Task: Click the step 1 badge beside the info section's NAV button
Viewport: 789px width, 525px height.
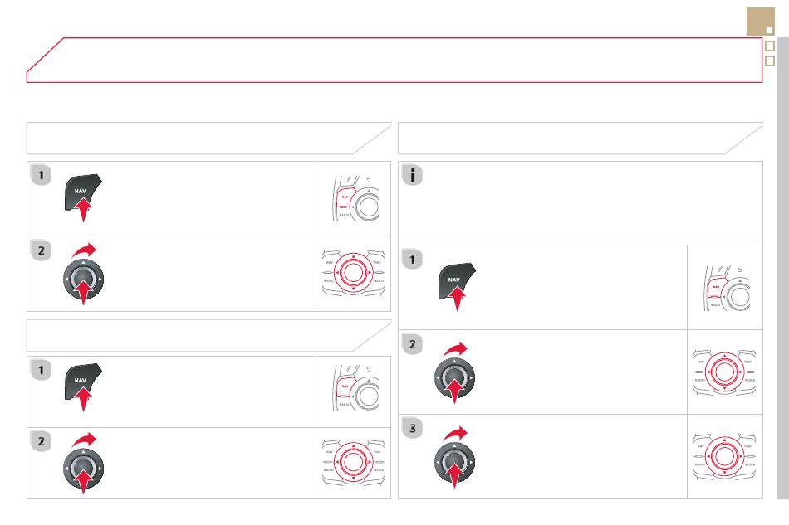Action: pyautogui.click(x=412, y=260)
